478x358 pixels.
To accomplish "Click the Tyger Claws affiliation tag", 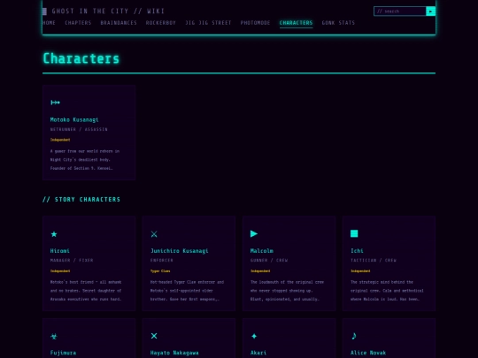I will [x=160, y=271].
